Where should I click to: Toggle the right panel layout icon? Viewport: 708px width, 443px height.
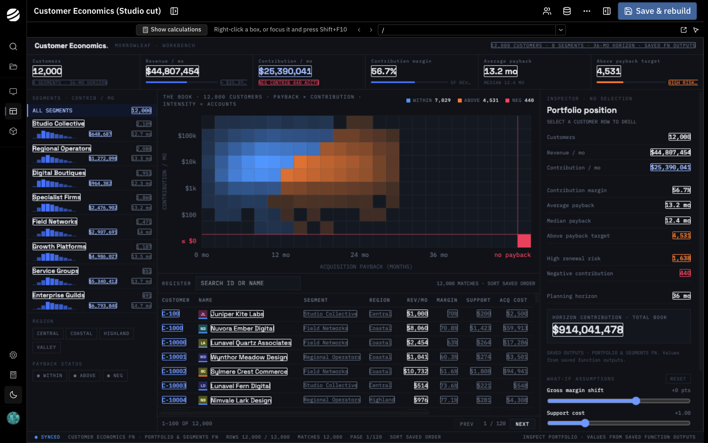tap(607, 11)
